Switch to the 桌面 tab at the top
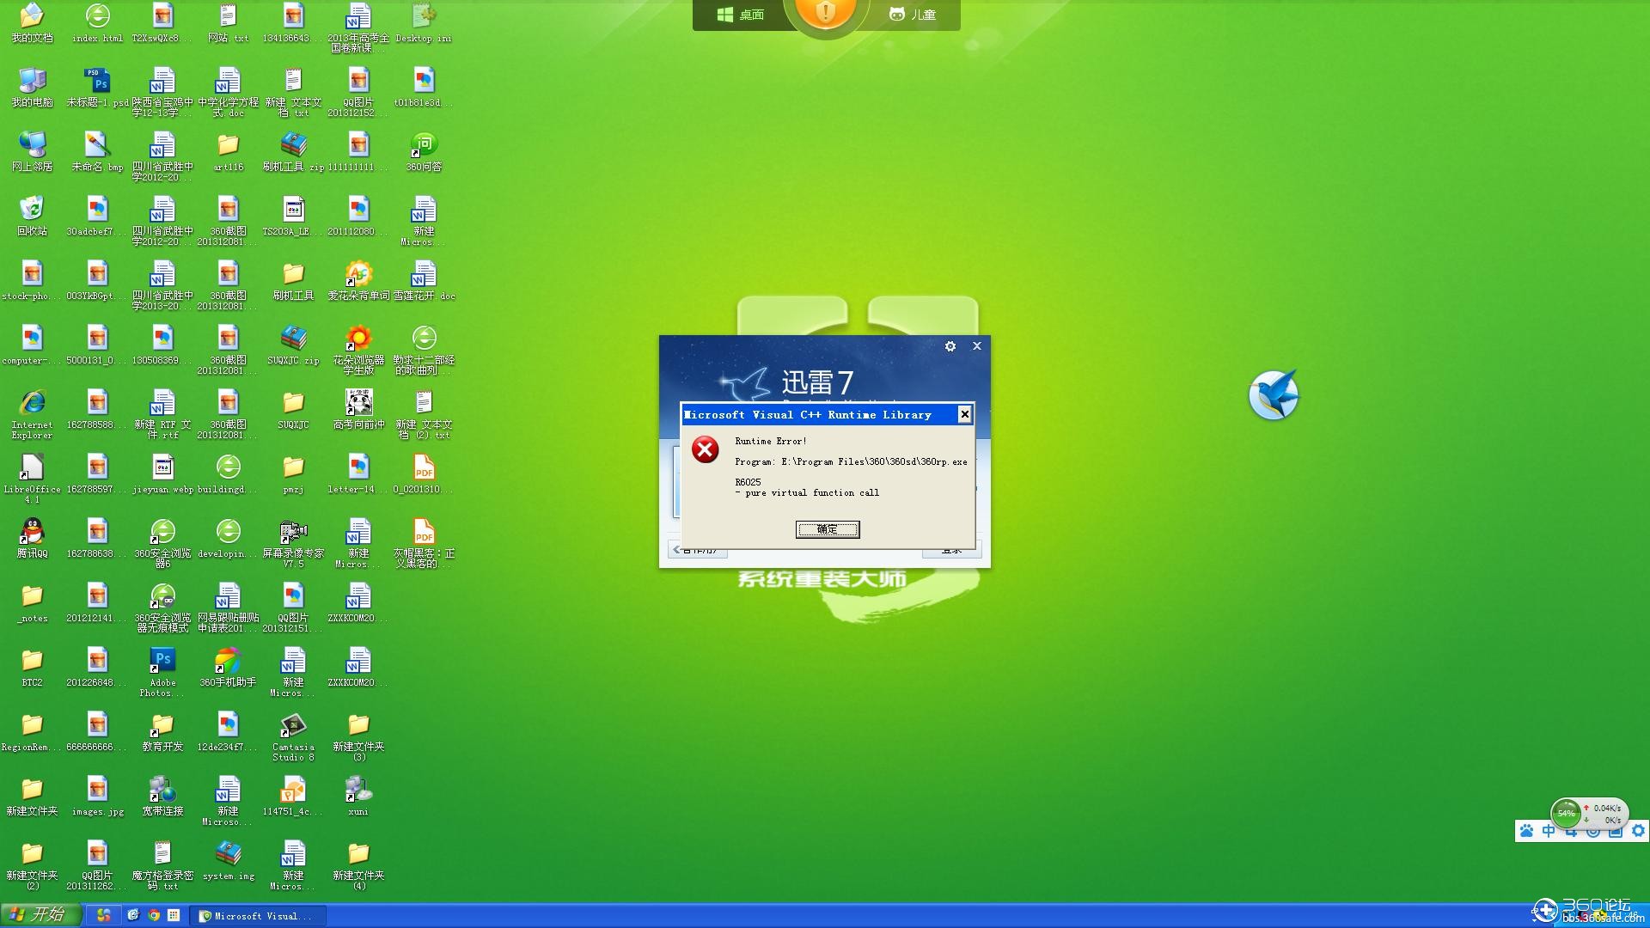 pyautogui.click(x=740, y=15)
